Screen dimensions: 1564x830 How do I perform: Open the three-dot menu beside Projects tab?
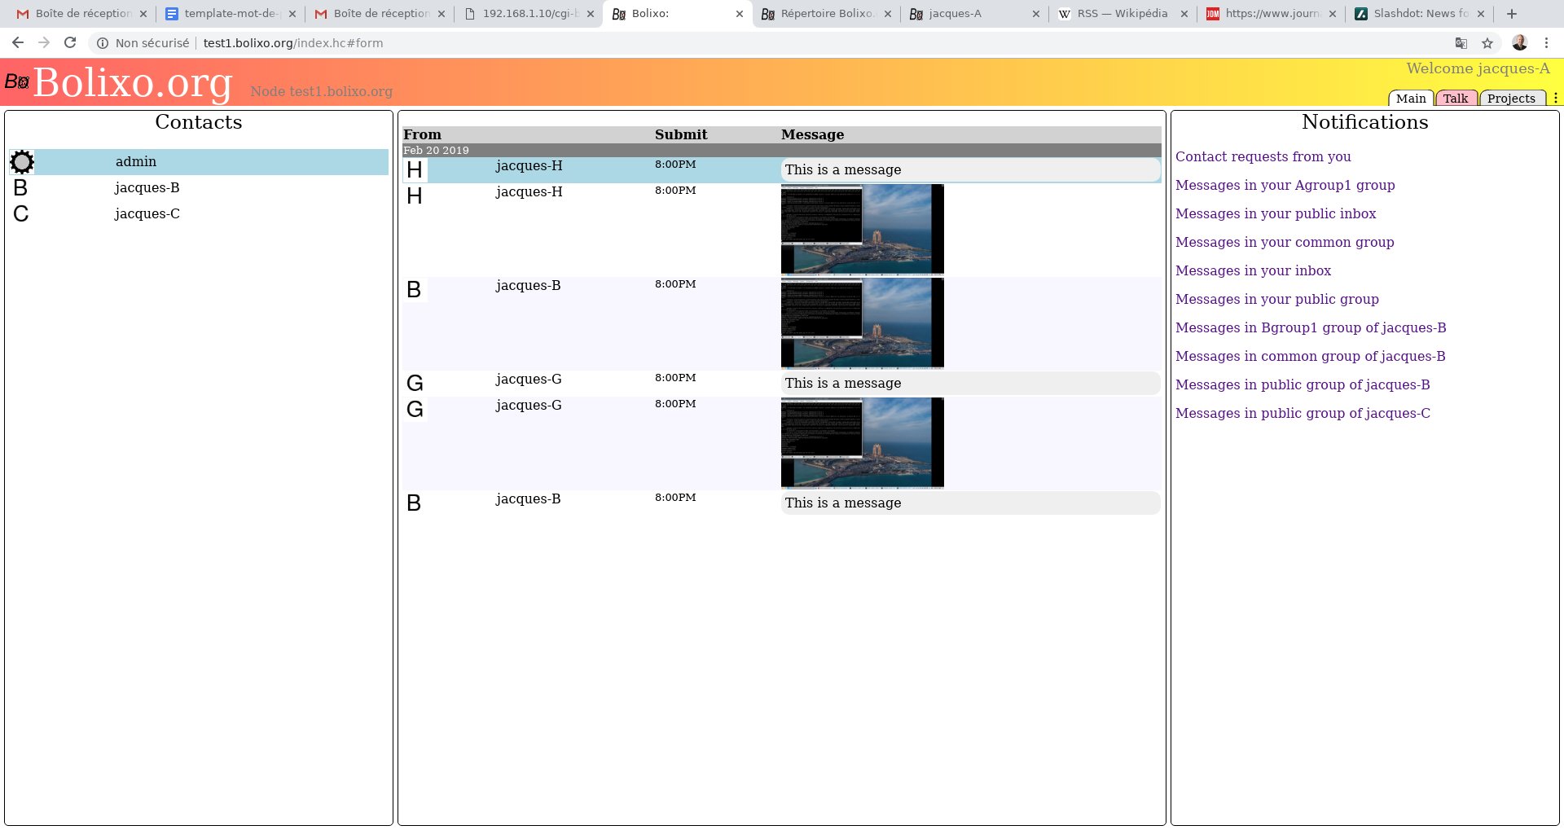click(x=1555, y=98)
